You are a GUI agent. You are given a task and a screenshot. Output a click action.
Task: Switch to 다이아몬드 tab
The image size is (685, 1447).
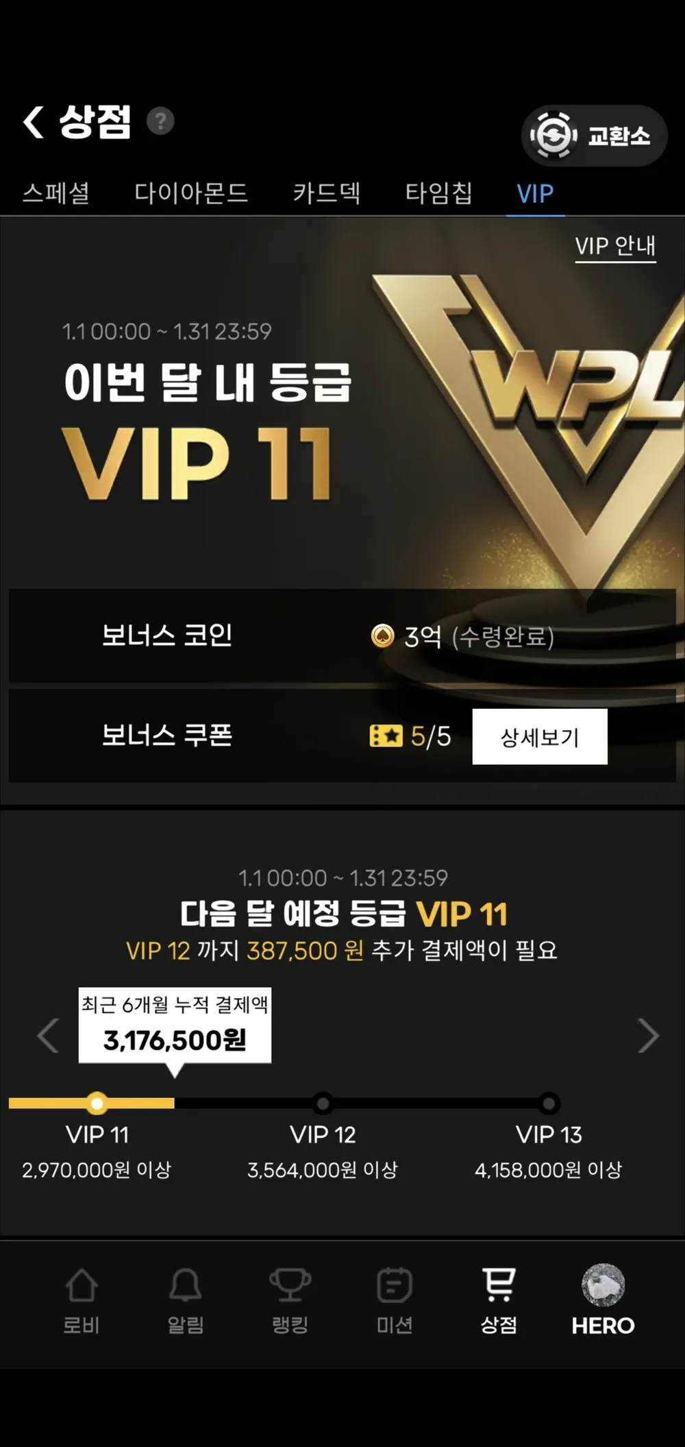(190, 193)
